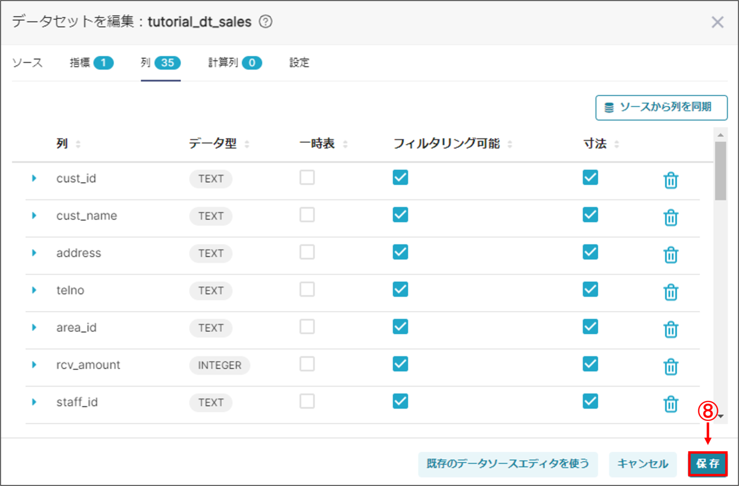
Task: Click 既存のデータソースエディタを使う button
Action: pos(508,464)
